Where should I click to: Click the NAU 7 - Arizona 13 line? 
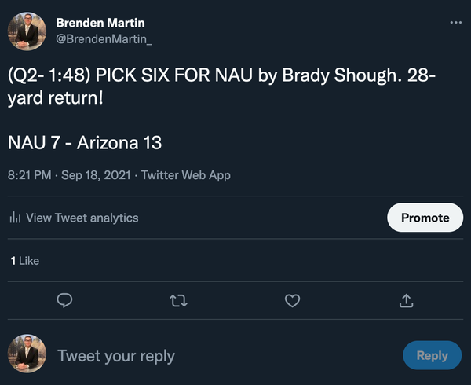click(x=85, y=144)
